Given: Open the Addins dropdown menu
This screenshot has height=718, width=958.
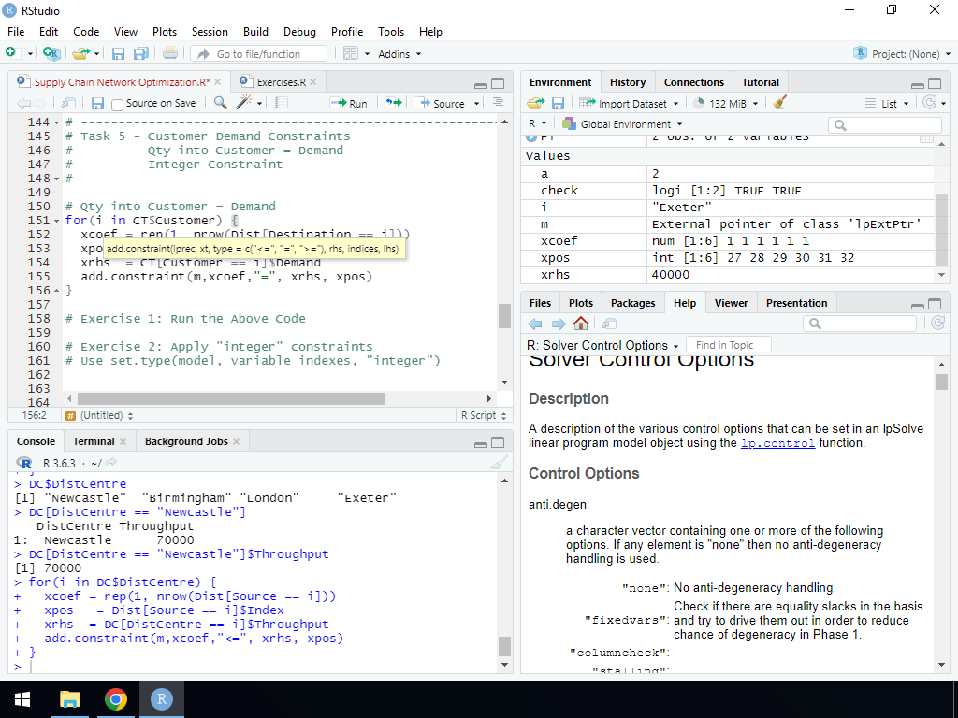Looking at the screenshot, I should point(399,54).
